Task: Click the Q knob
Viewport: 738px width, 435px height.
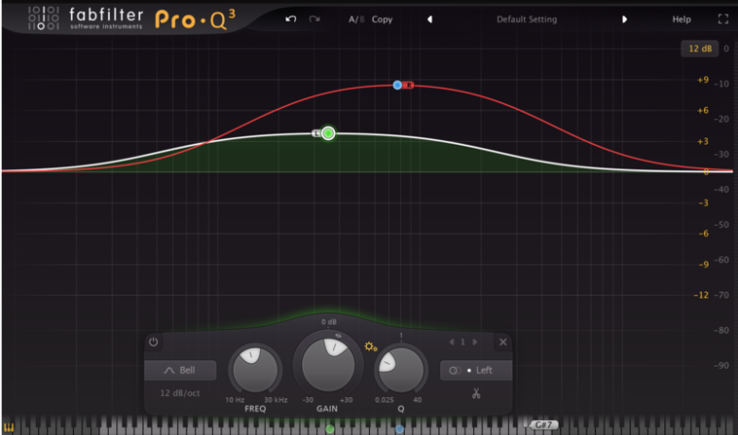Action: pos(400,370)
